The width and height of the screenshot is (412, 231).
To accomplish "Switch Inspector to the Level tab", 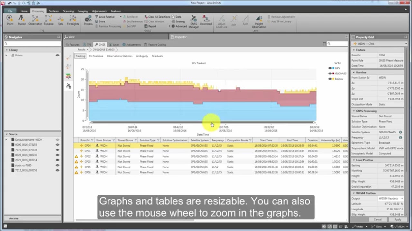I will pos(114,45).
